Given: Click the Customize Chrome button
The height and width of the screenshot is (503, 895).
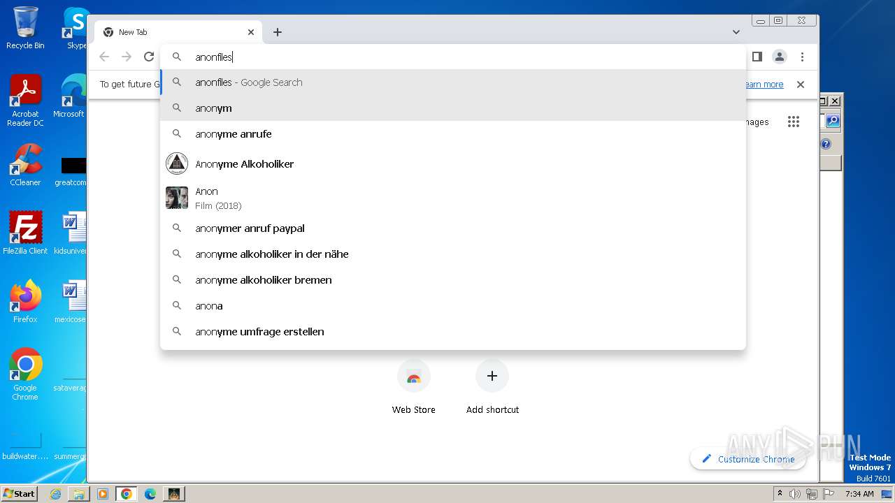Looking at the screenshot, I should click(x=748, y=459).
